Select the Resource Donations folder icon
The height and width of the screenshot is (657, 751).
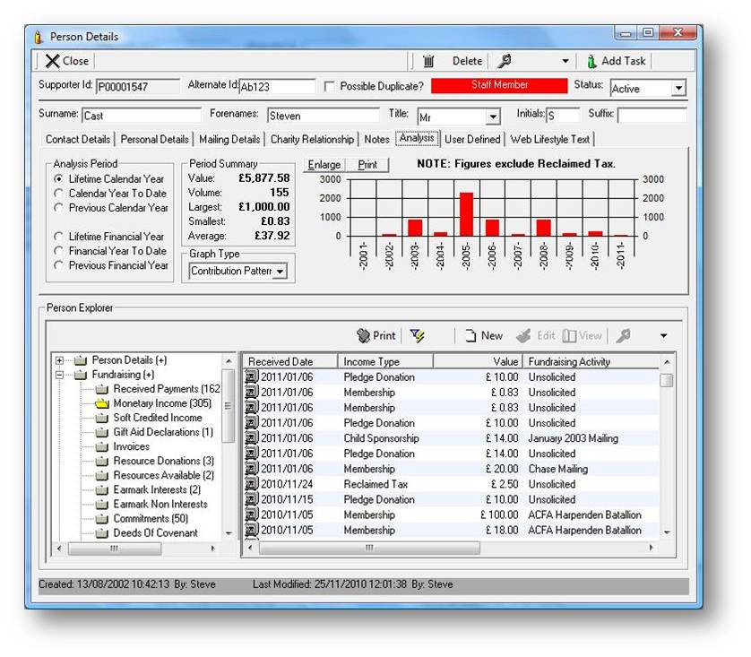[101, 461]
